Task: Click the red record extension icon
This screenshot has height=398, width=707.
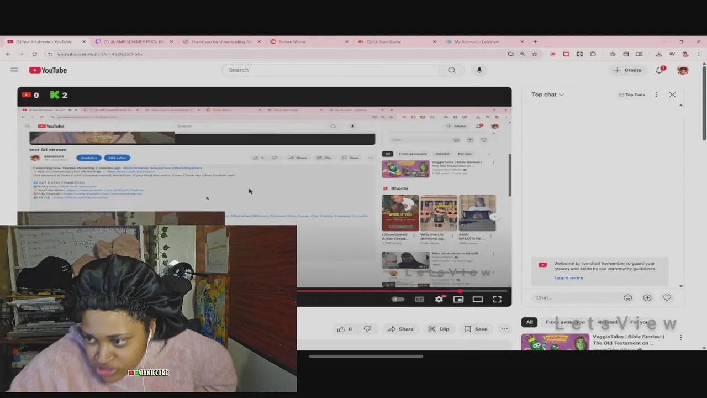Action: 553,54
